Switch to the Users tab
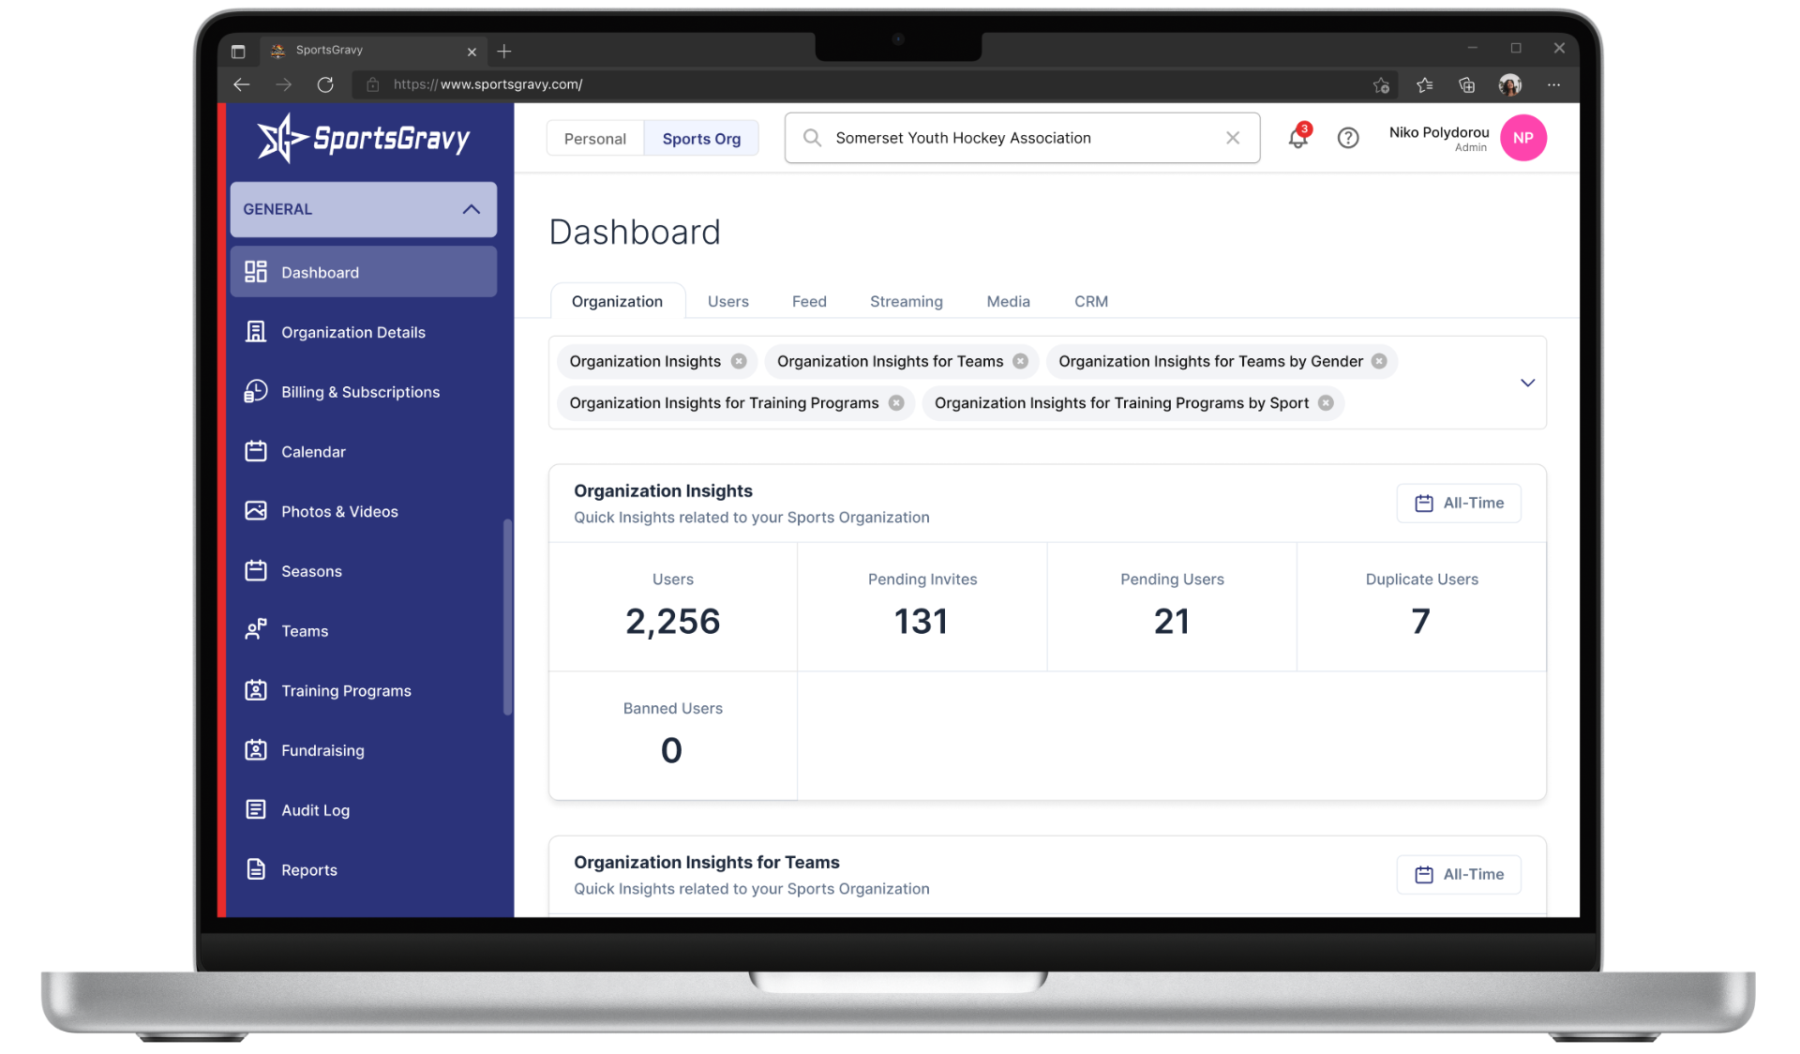The height and width of the screenshot is (1054, 1800). [727, 301]
